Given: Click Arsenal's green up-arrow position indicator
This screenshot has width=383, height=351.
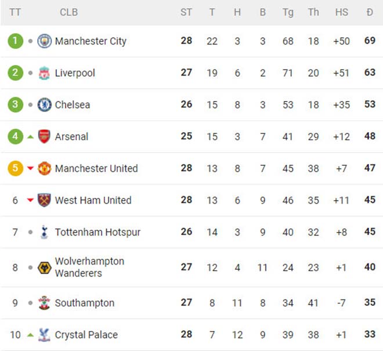Looking at the screenshot, I should pyautogui.click(x=30, y=137).
